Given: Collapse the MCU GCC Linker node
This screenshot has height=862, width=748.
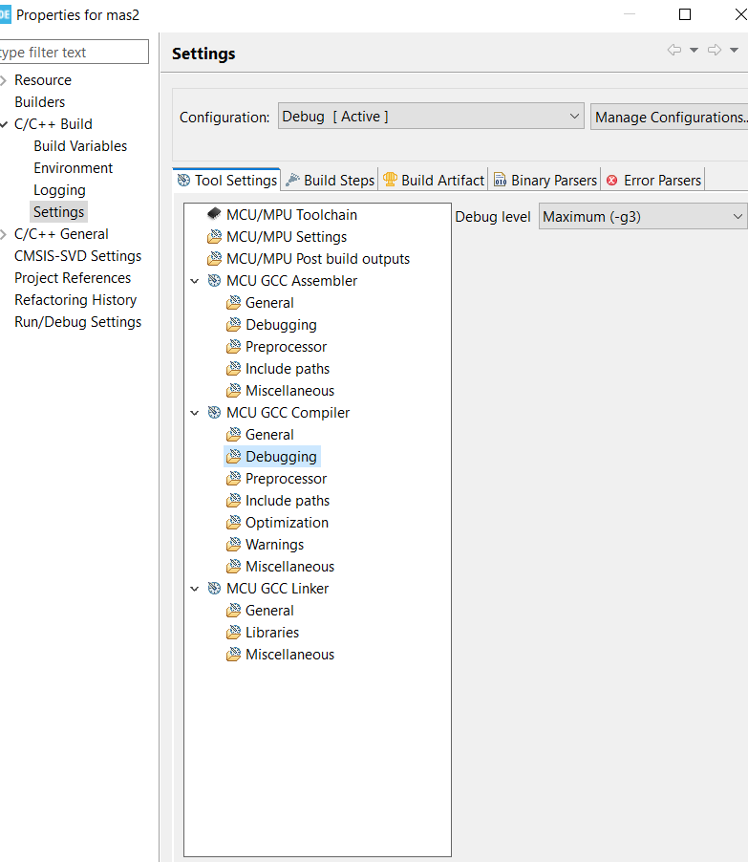Looking at the screenshot, I should [x=195, y=589].
